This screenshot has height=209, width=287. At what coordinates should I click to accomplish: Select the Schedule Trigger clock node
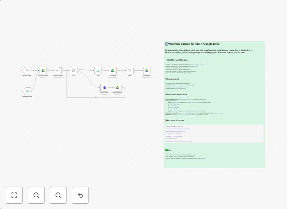27,91
